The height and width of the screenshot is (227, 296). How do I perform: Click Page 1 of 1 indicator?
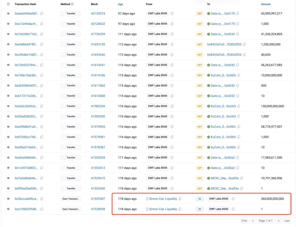tap(265, 221)
